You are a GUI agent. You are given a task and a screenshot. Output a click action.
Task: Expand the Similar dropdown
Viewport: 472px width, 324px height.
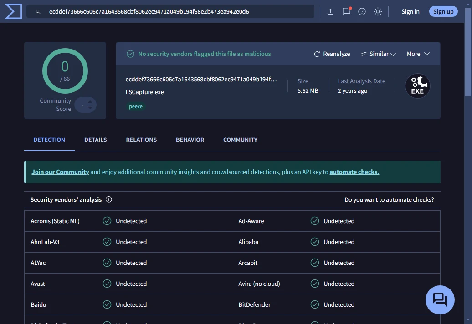[378, 54]
